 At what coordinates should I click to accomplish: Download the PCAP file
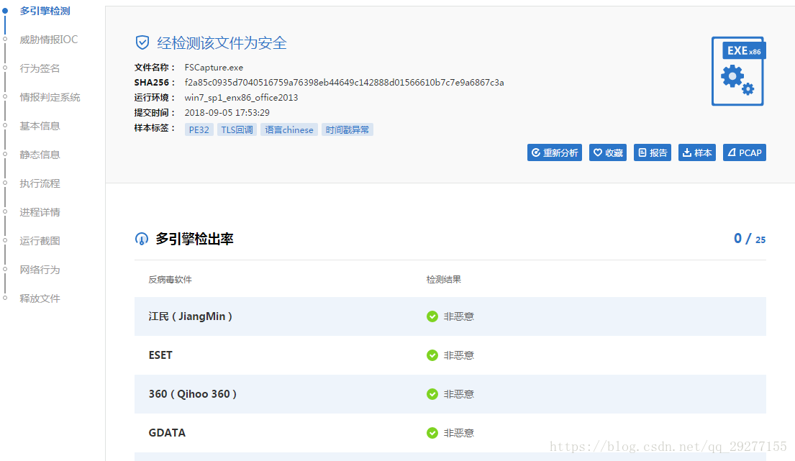click(x=745, y=152)
